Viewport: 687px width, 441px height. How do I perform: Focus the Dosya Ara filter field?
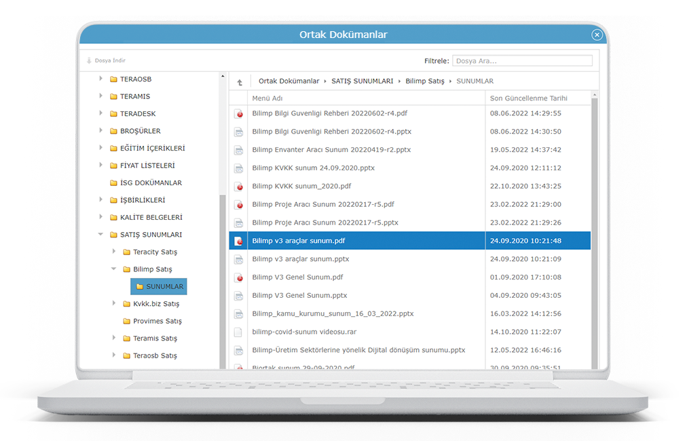tap(522, 61)
